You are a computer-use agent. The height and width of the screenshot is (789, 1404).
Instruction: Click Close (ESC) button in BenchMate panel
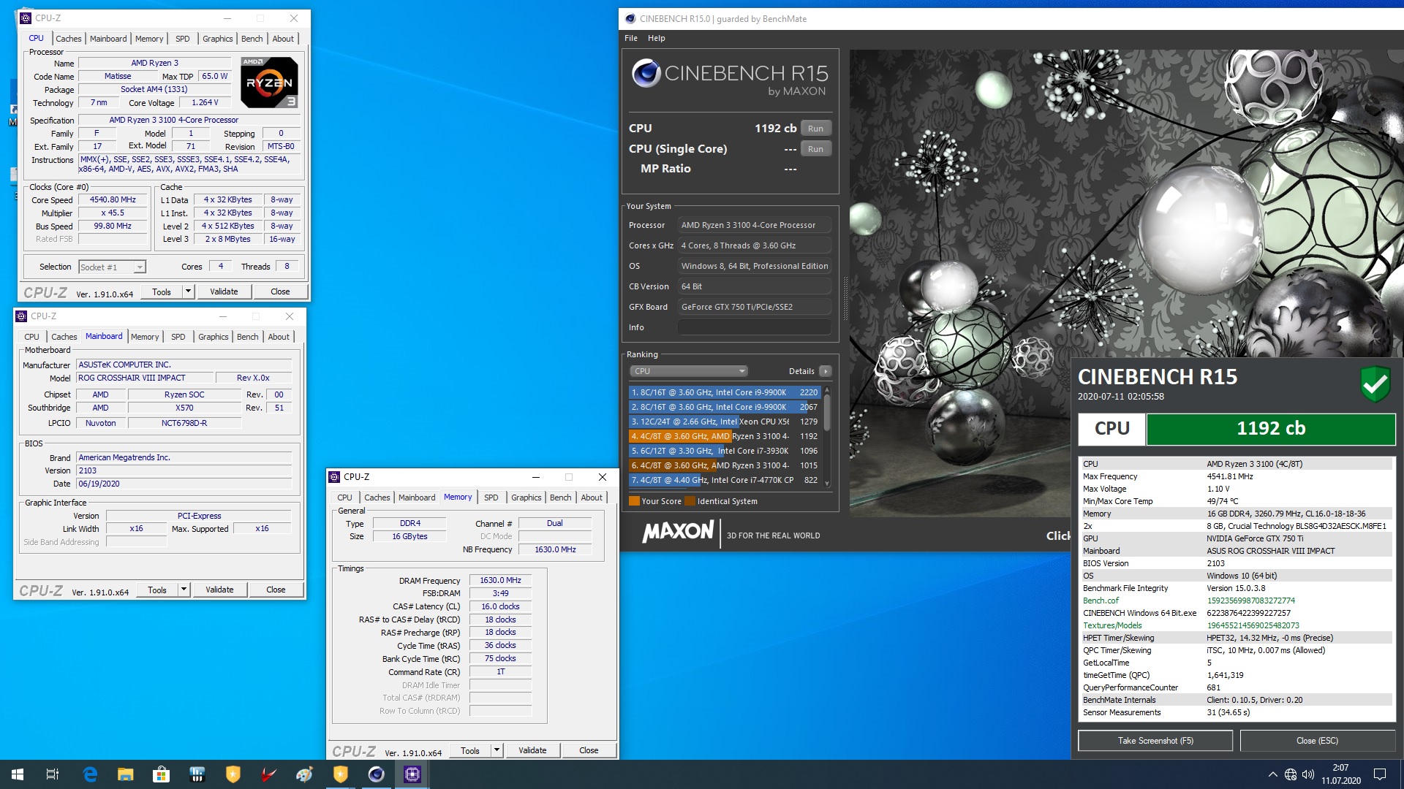(1317, 741)
